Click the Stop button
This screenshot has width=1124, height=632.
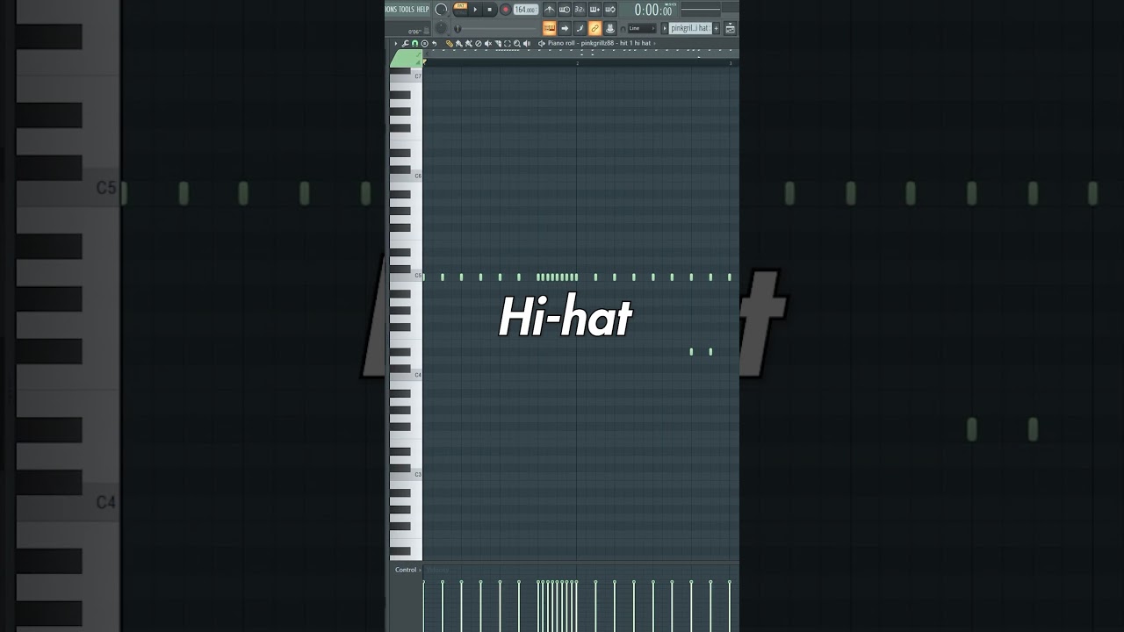(490, 10)
